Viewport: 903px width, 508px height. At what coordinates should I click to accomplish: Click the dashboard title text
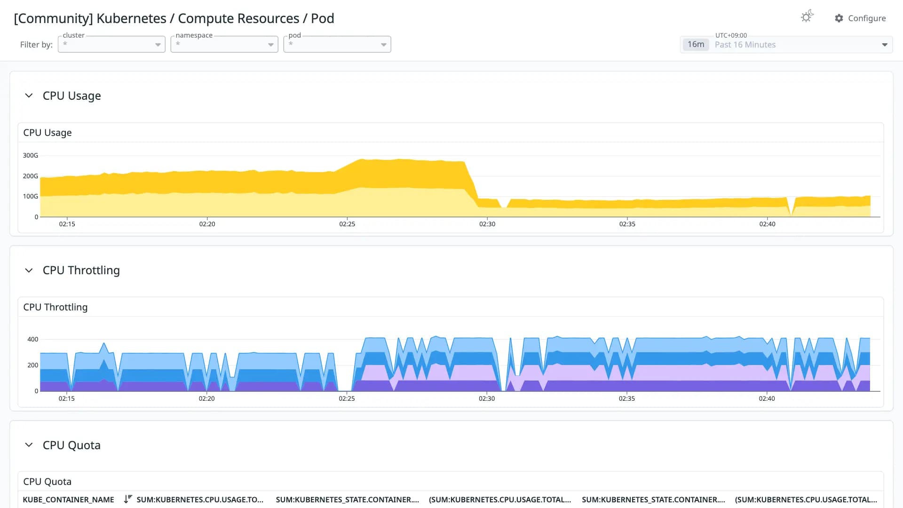click(174, 18)
